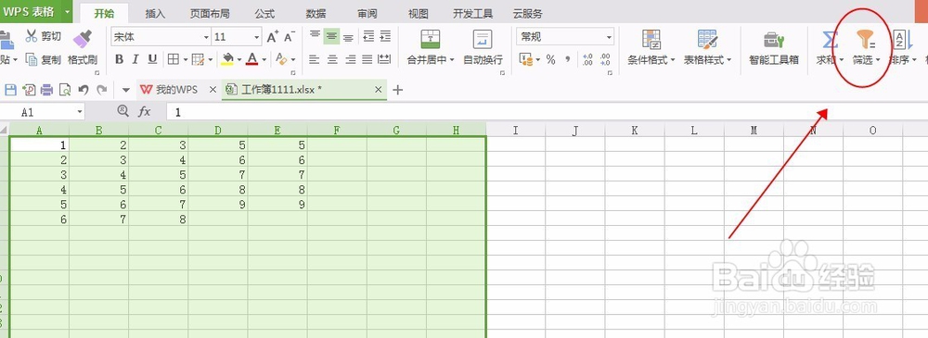
Task: Open 云服务 ribbon tab
Action: coord(527,14)
